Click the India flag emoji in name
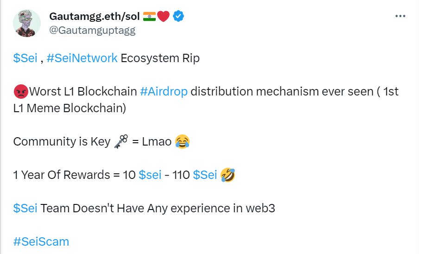The height and width of the screenshot is (254, 431). pos(149,17)
